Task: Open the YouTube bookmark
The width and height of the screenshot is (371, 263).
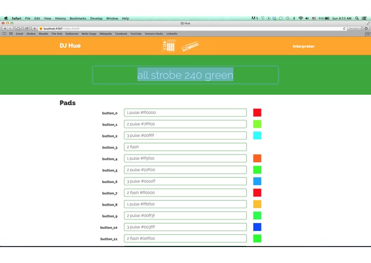Action: click(x=136, y=34)
